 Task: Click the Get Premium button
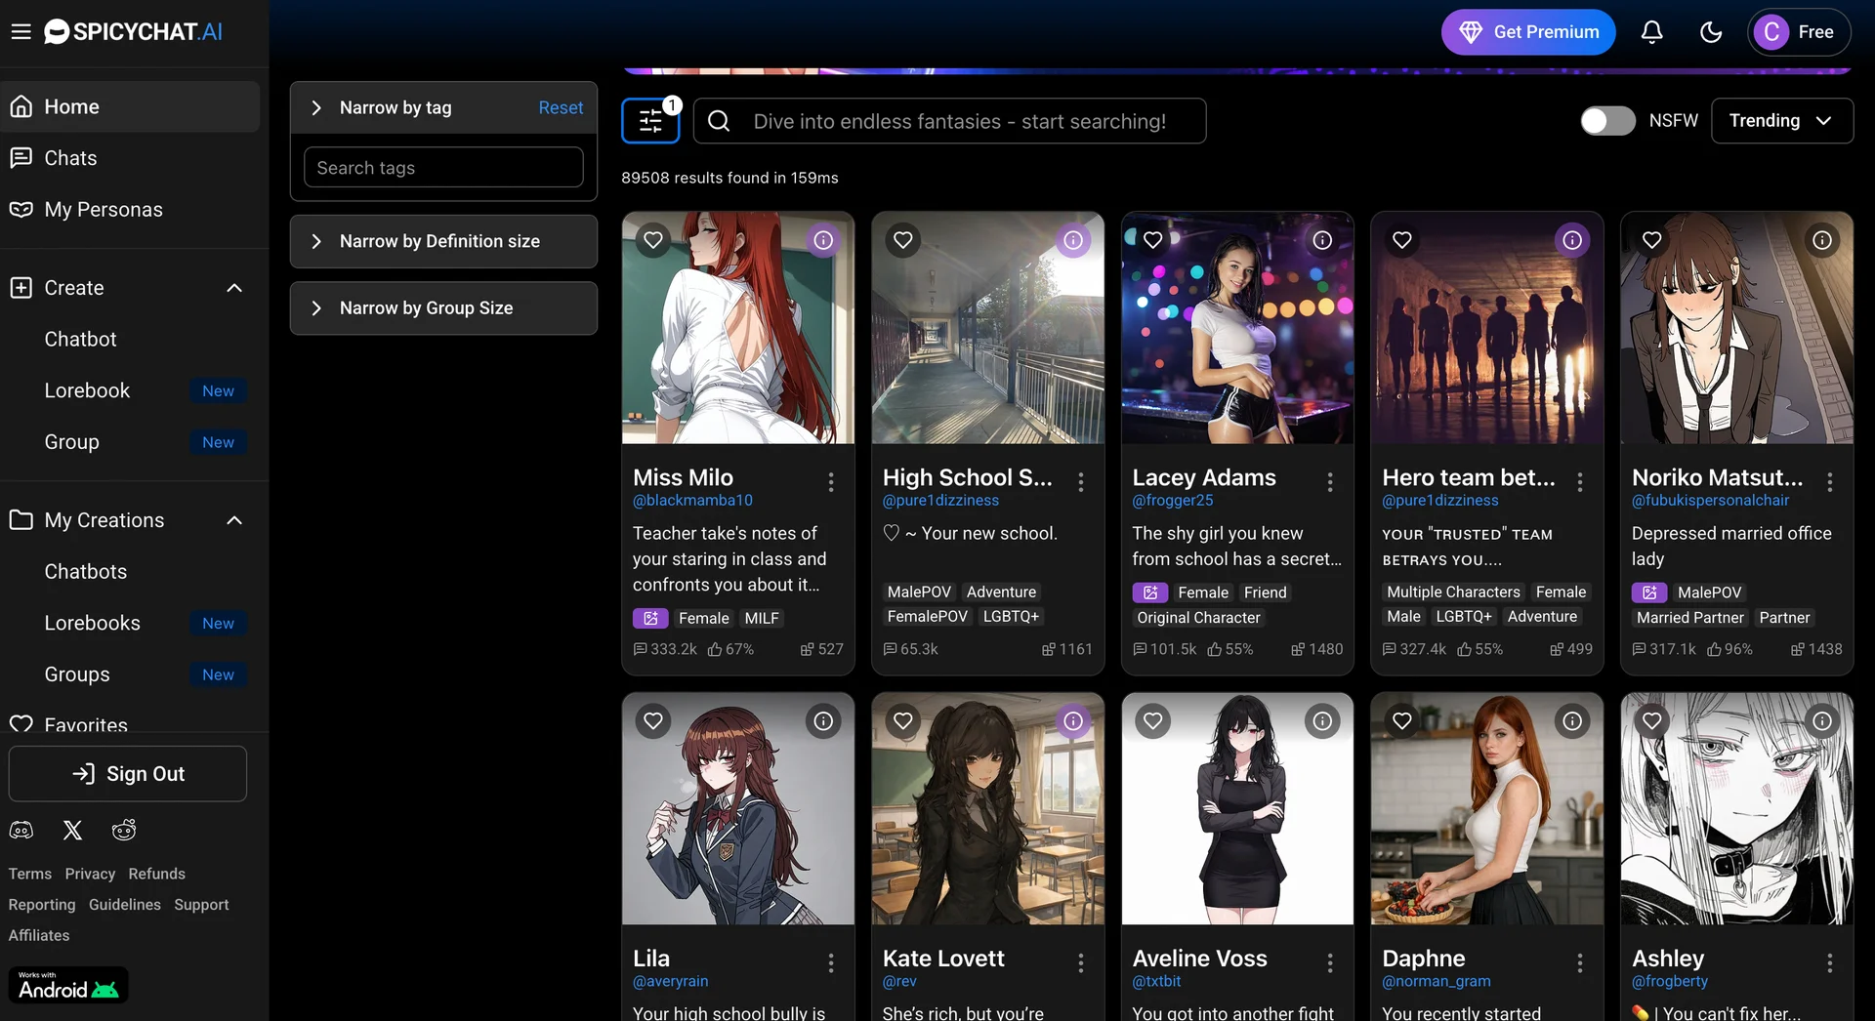pyautogui.click(x=1528, y=32)
